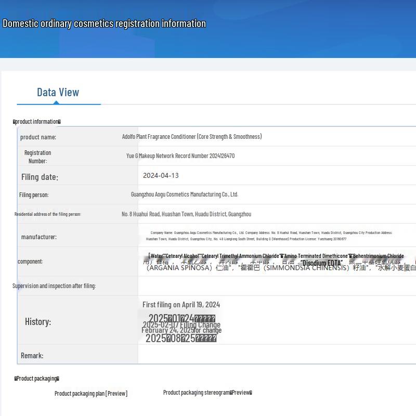Click the record number 2024126470 text
Viewport: 416px width, 416px height.
(x=180, y=156)
